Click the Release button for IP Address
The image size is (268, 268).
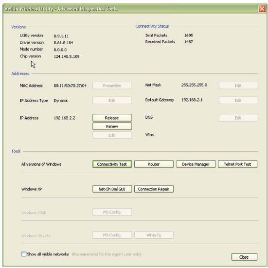(112, 118)
